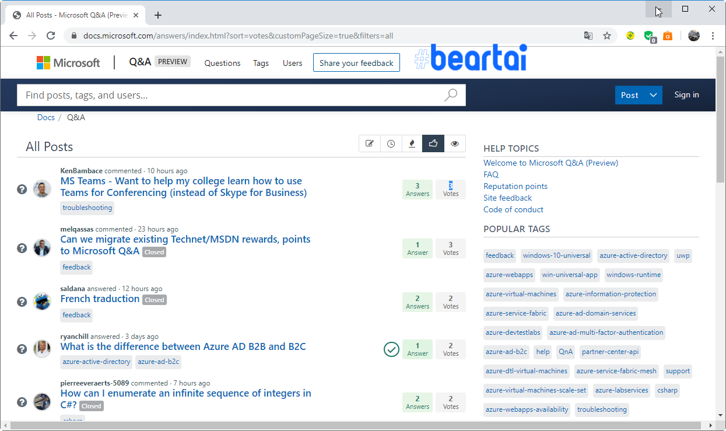
Task: Sort posts by hot flame icon
Action: (412, 143)
